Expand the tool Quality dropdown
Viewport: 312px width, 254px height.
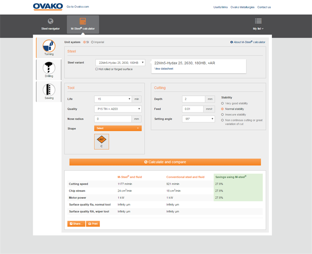118,109
